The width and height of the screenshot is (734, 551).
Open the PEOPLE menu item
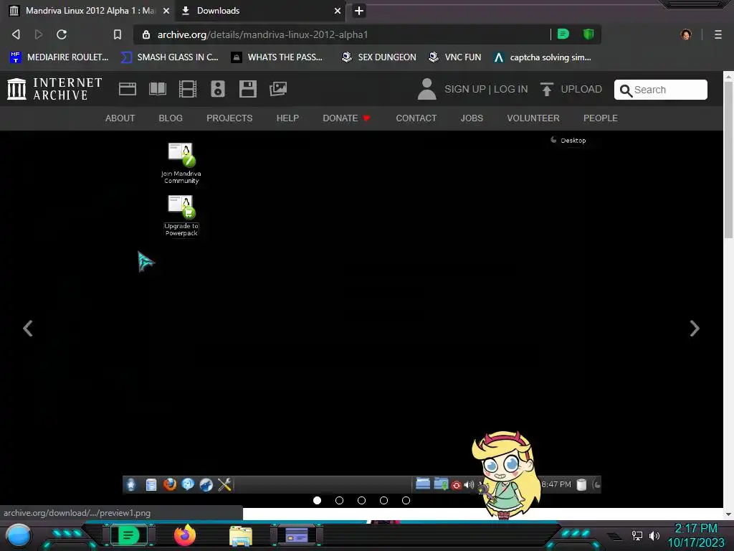click(x=601, y=118)
